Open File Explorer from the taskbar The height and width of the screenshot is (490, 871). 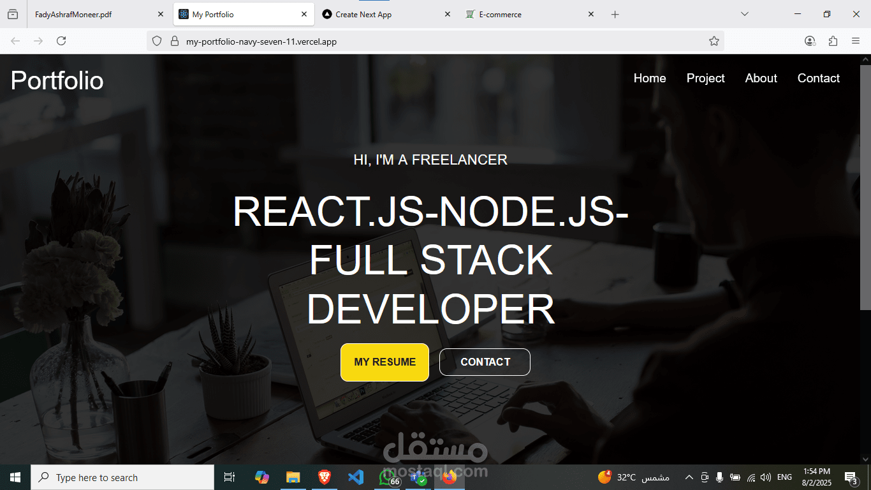pyautogui.click(x=293, y=477)
